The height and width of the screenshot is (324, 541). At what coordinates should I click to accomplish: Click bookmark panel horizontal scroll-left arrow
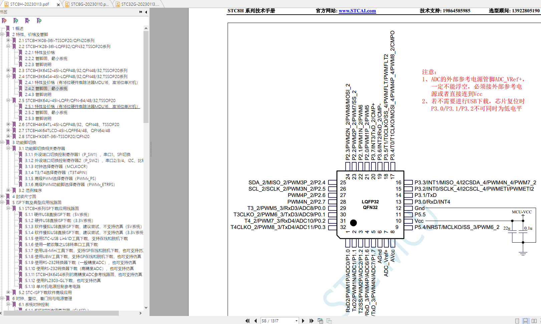(x=2, y=313)
